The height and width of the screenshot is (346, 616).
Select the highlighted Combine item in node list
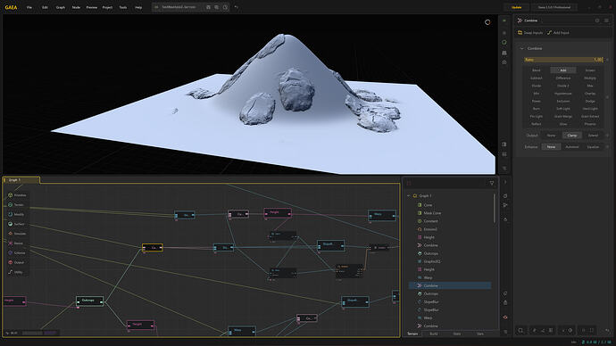coord(450,285)
